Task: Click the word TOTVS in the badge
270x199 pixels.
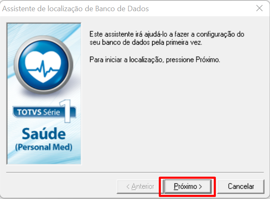Action: [29, 112]
